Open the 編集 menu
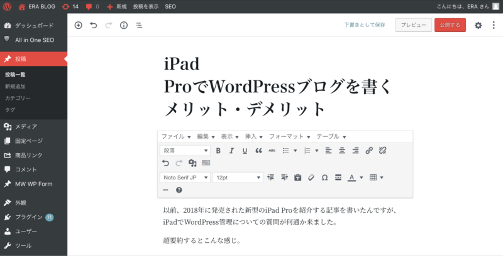Screen dimensions: 503x256 206,137
